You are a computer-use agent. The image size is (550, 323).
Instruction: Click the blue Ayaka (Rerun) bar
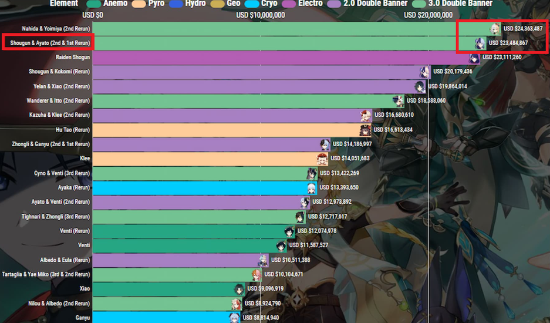click(204, 188)
